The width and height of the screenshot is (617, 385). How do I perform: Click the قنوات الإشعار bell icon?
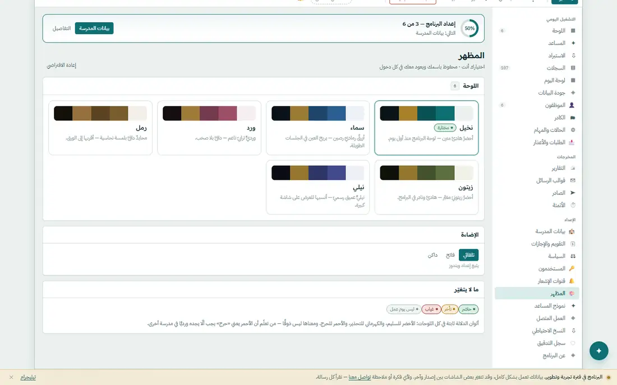point(572,281)
